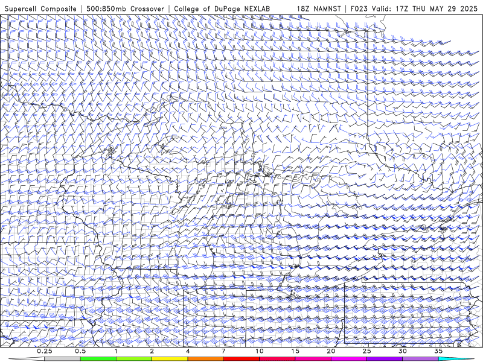The height and width of the screenshot is (362, 483).
Task: Click the '18Z NAMNST' model run label
Action: (x=319, y=8)
